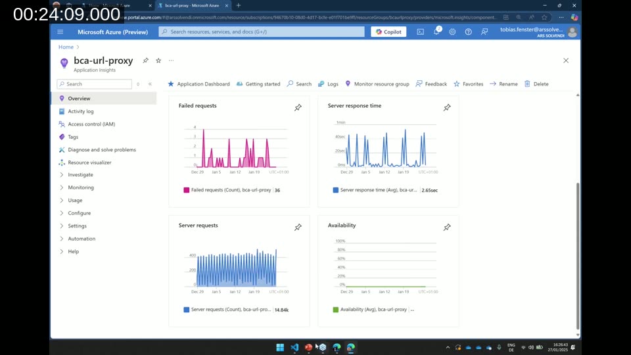Viewport: 631px width, 355px height.
Task: Toggle sidebar expand/collapse all groups
Action: [138, 83]
